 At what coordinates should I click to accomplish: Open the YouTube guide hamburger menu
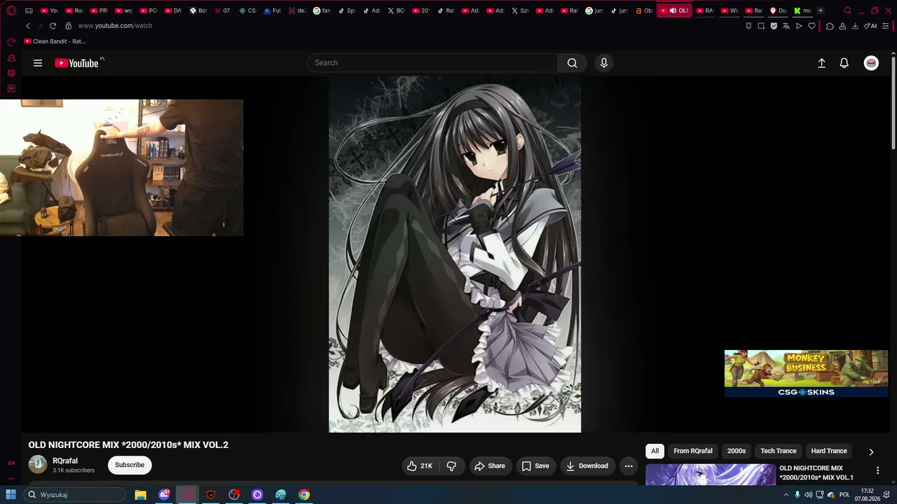point(38,63)
